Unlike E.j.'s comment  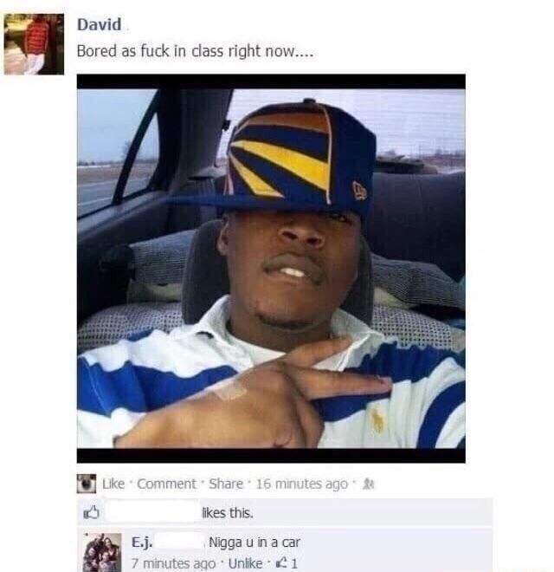[x=245, y=563]
